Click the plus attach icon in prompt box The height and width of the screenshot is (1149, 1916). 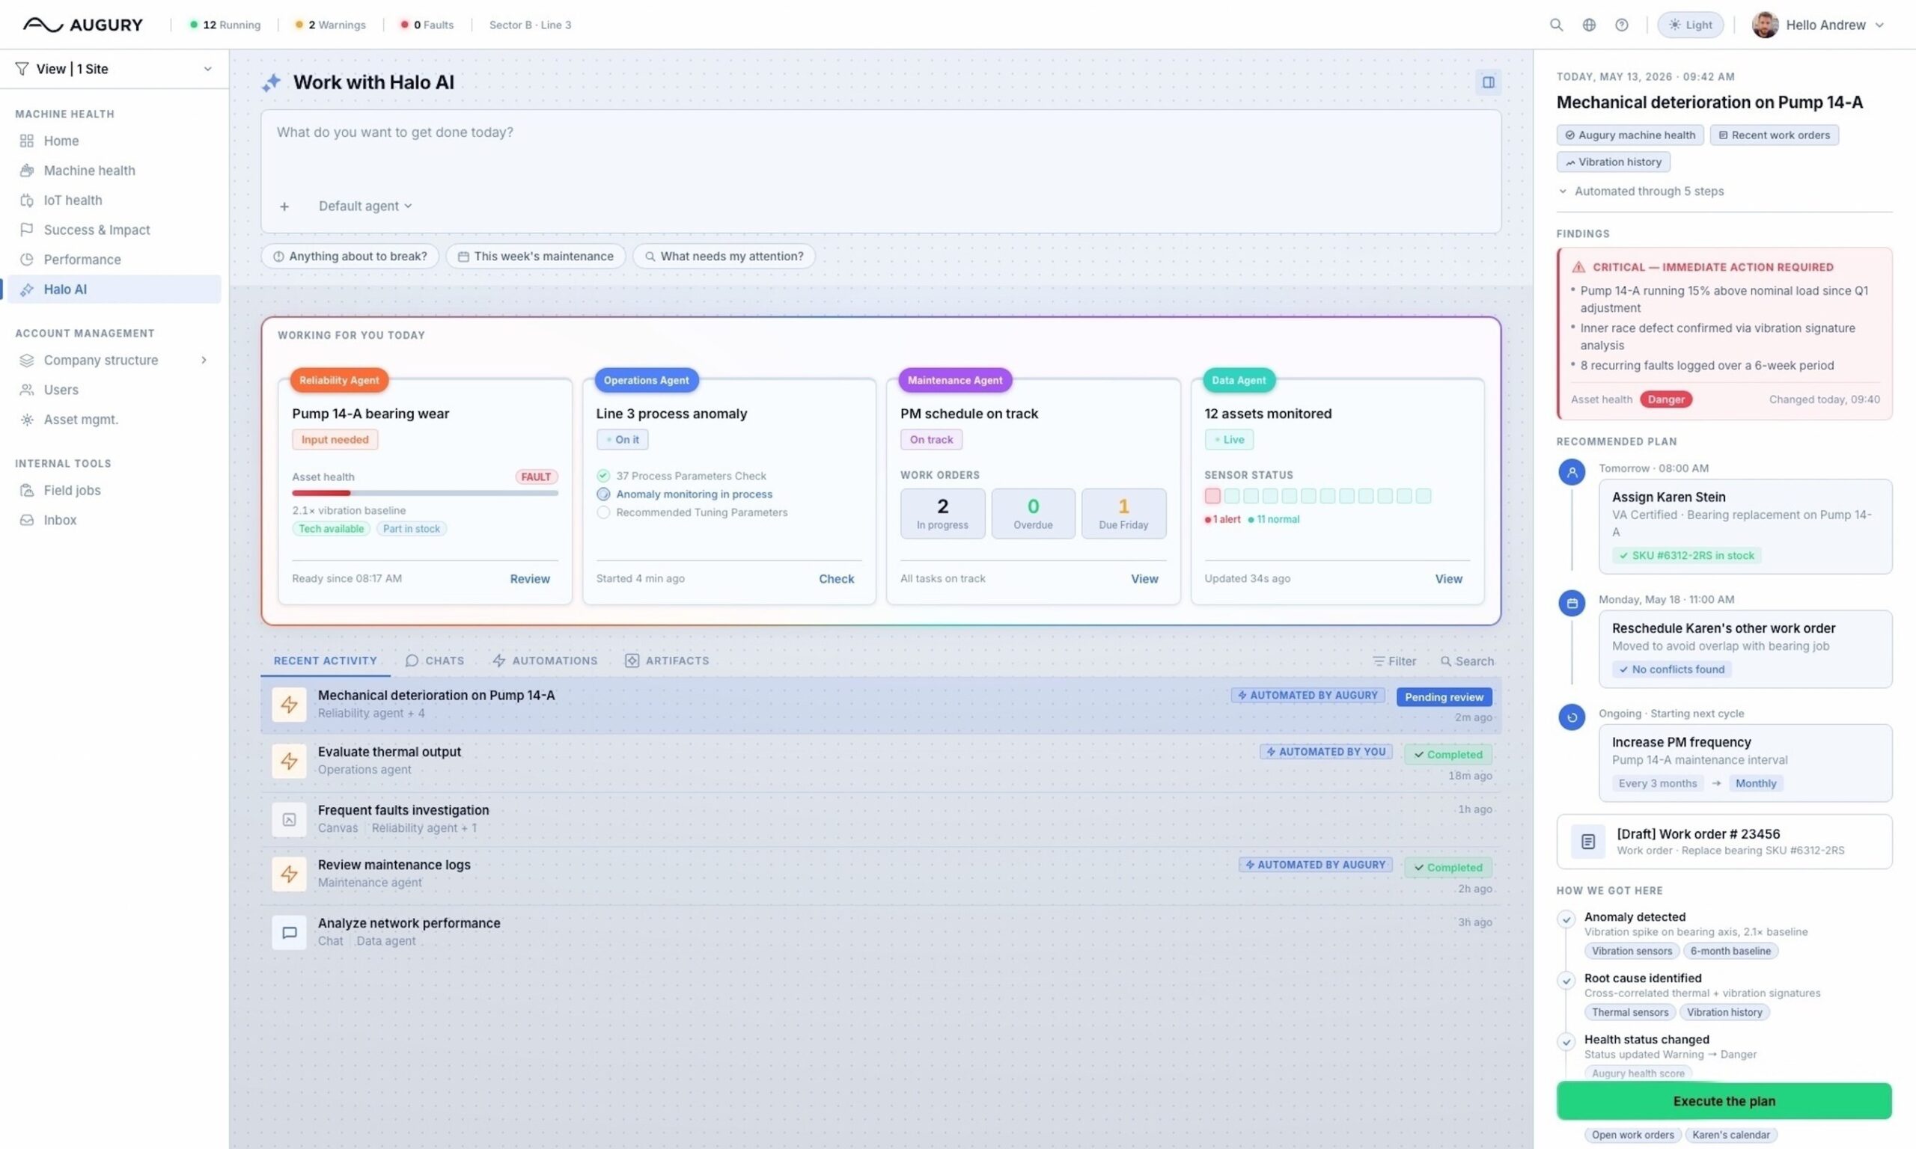coord(284,206)
